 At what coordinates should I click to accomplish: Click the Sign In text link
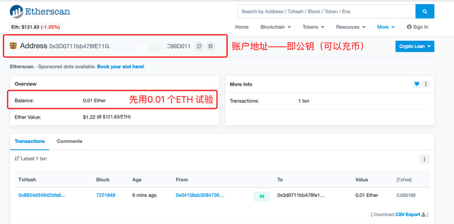pos(421,27)
